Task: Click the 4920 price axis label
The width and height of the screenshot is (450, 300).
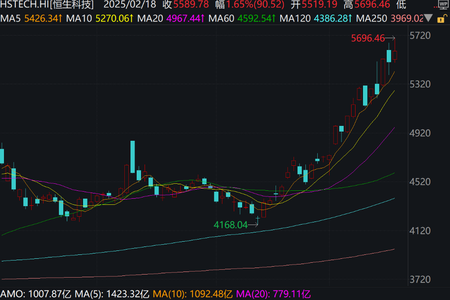Action: click(x=420, y=133)
